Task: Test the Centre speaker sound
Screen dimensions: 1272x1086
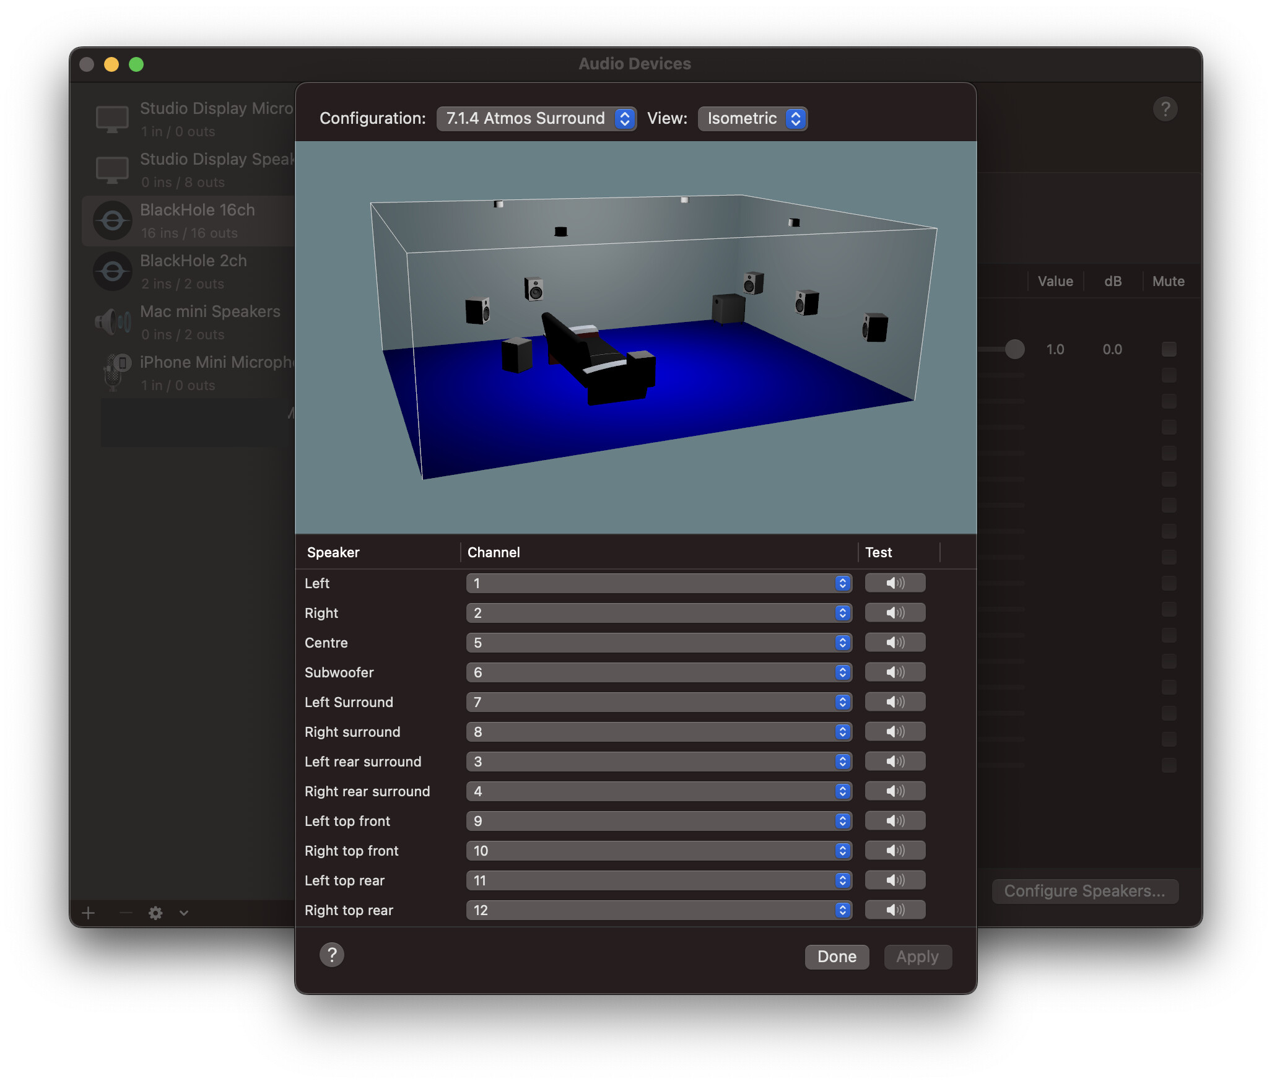Action: click(x=894, y=642)
